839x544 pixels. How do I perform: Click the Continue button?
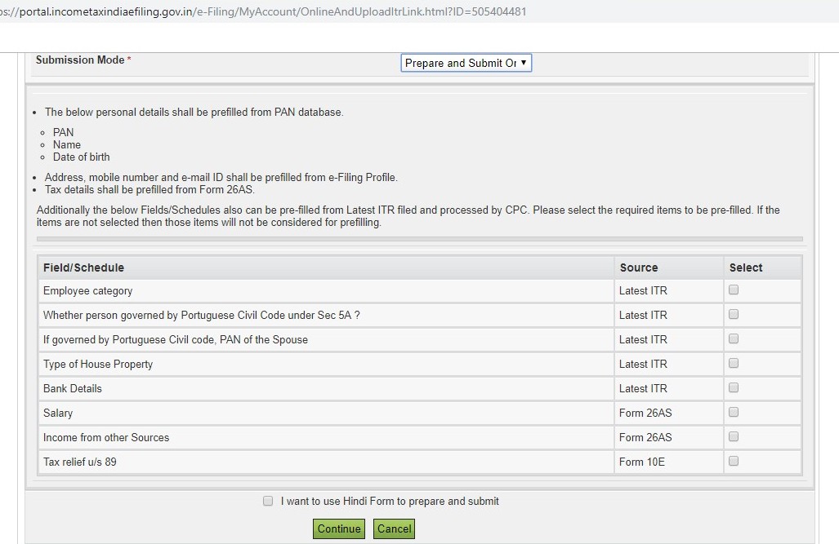339,529
